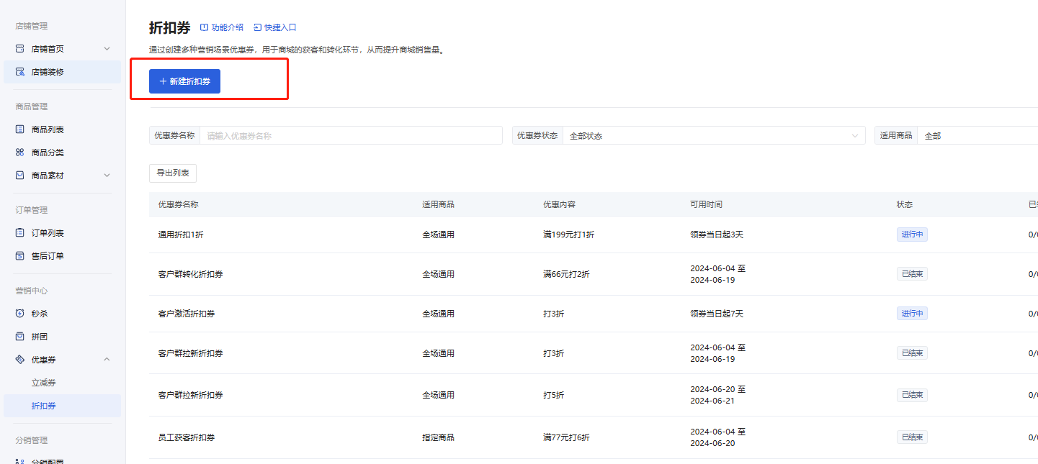Click the 可用时间 column header

tap(706, 204)
